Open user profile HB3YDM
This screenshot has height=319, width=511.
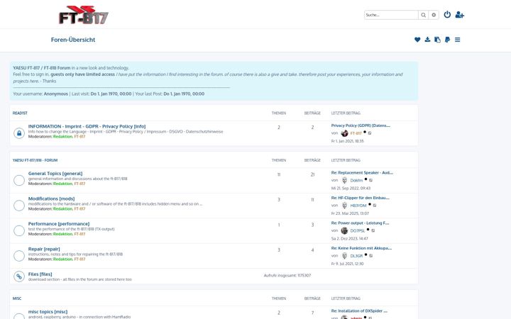click(x=358, y=206)
